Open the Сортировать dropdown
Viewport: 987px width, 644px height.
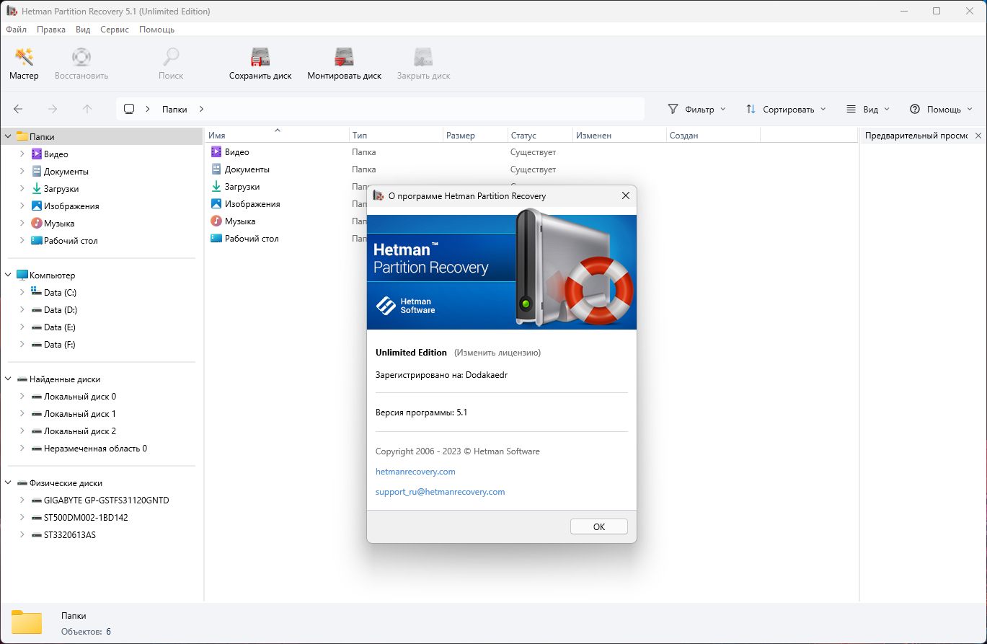[x=785, y=110]
